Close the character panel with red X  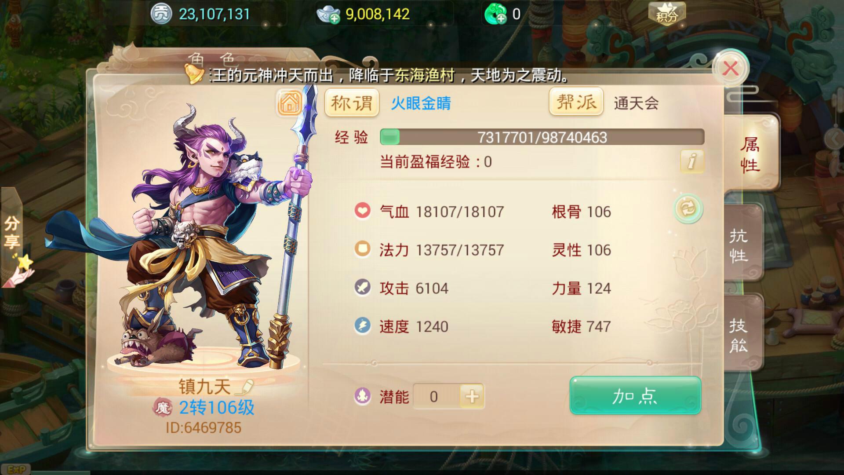(x=731, y=69)
